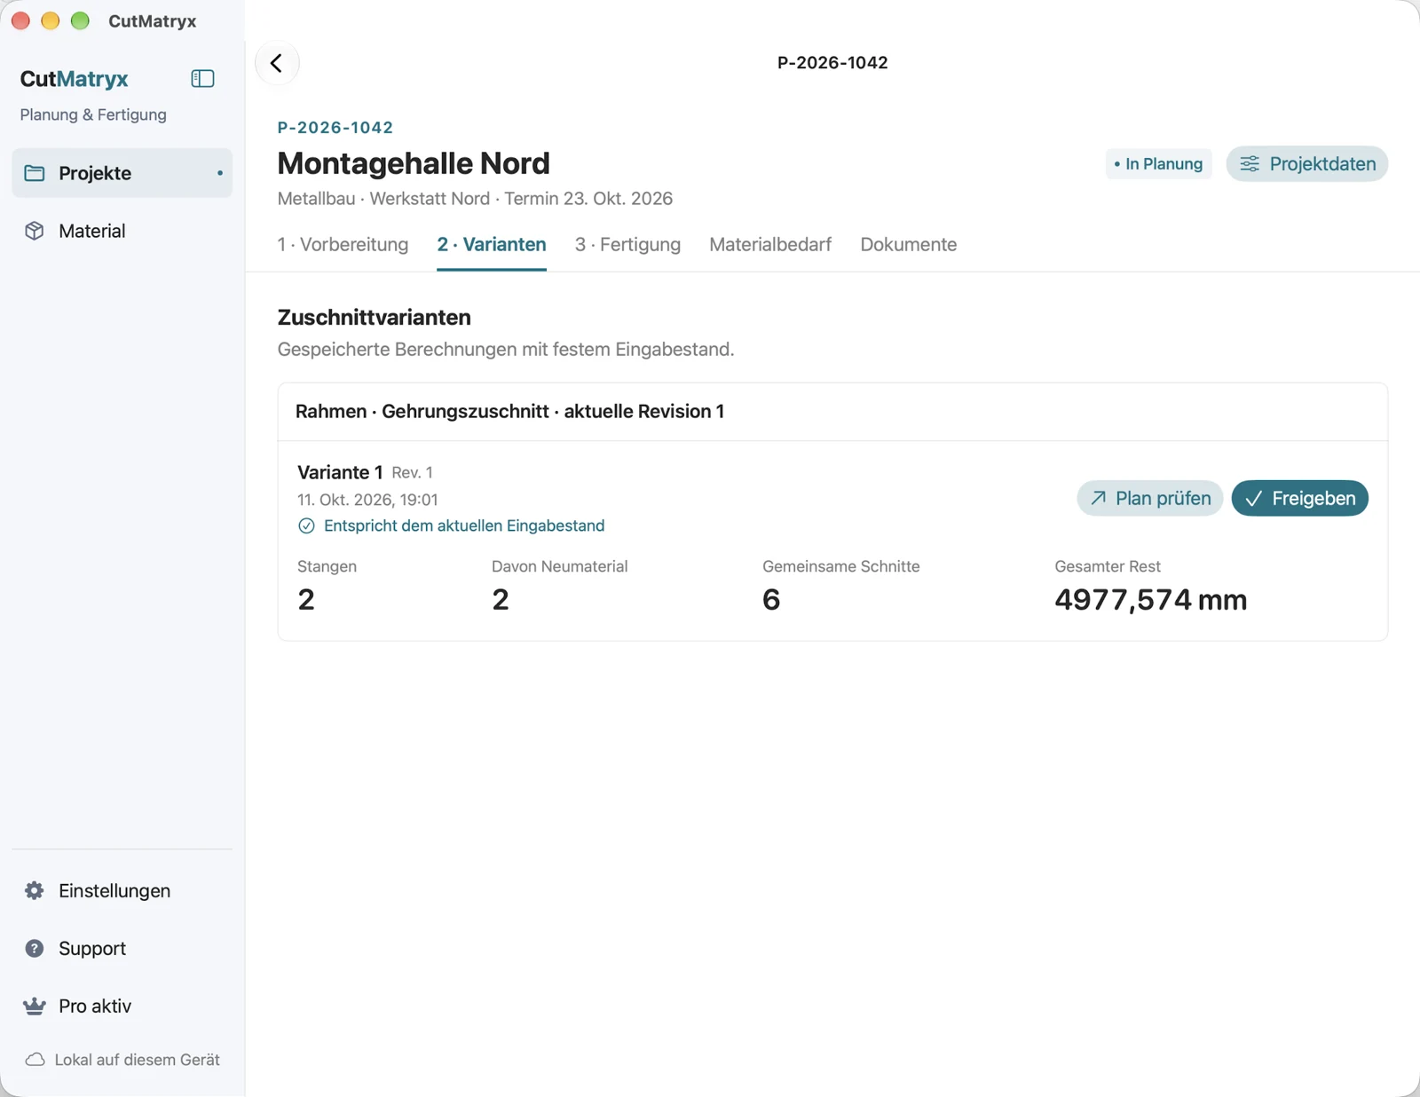Open the Materialbedarf tab

point(770,245)
